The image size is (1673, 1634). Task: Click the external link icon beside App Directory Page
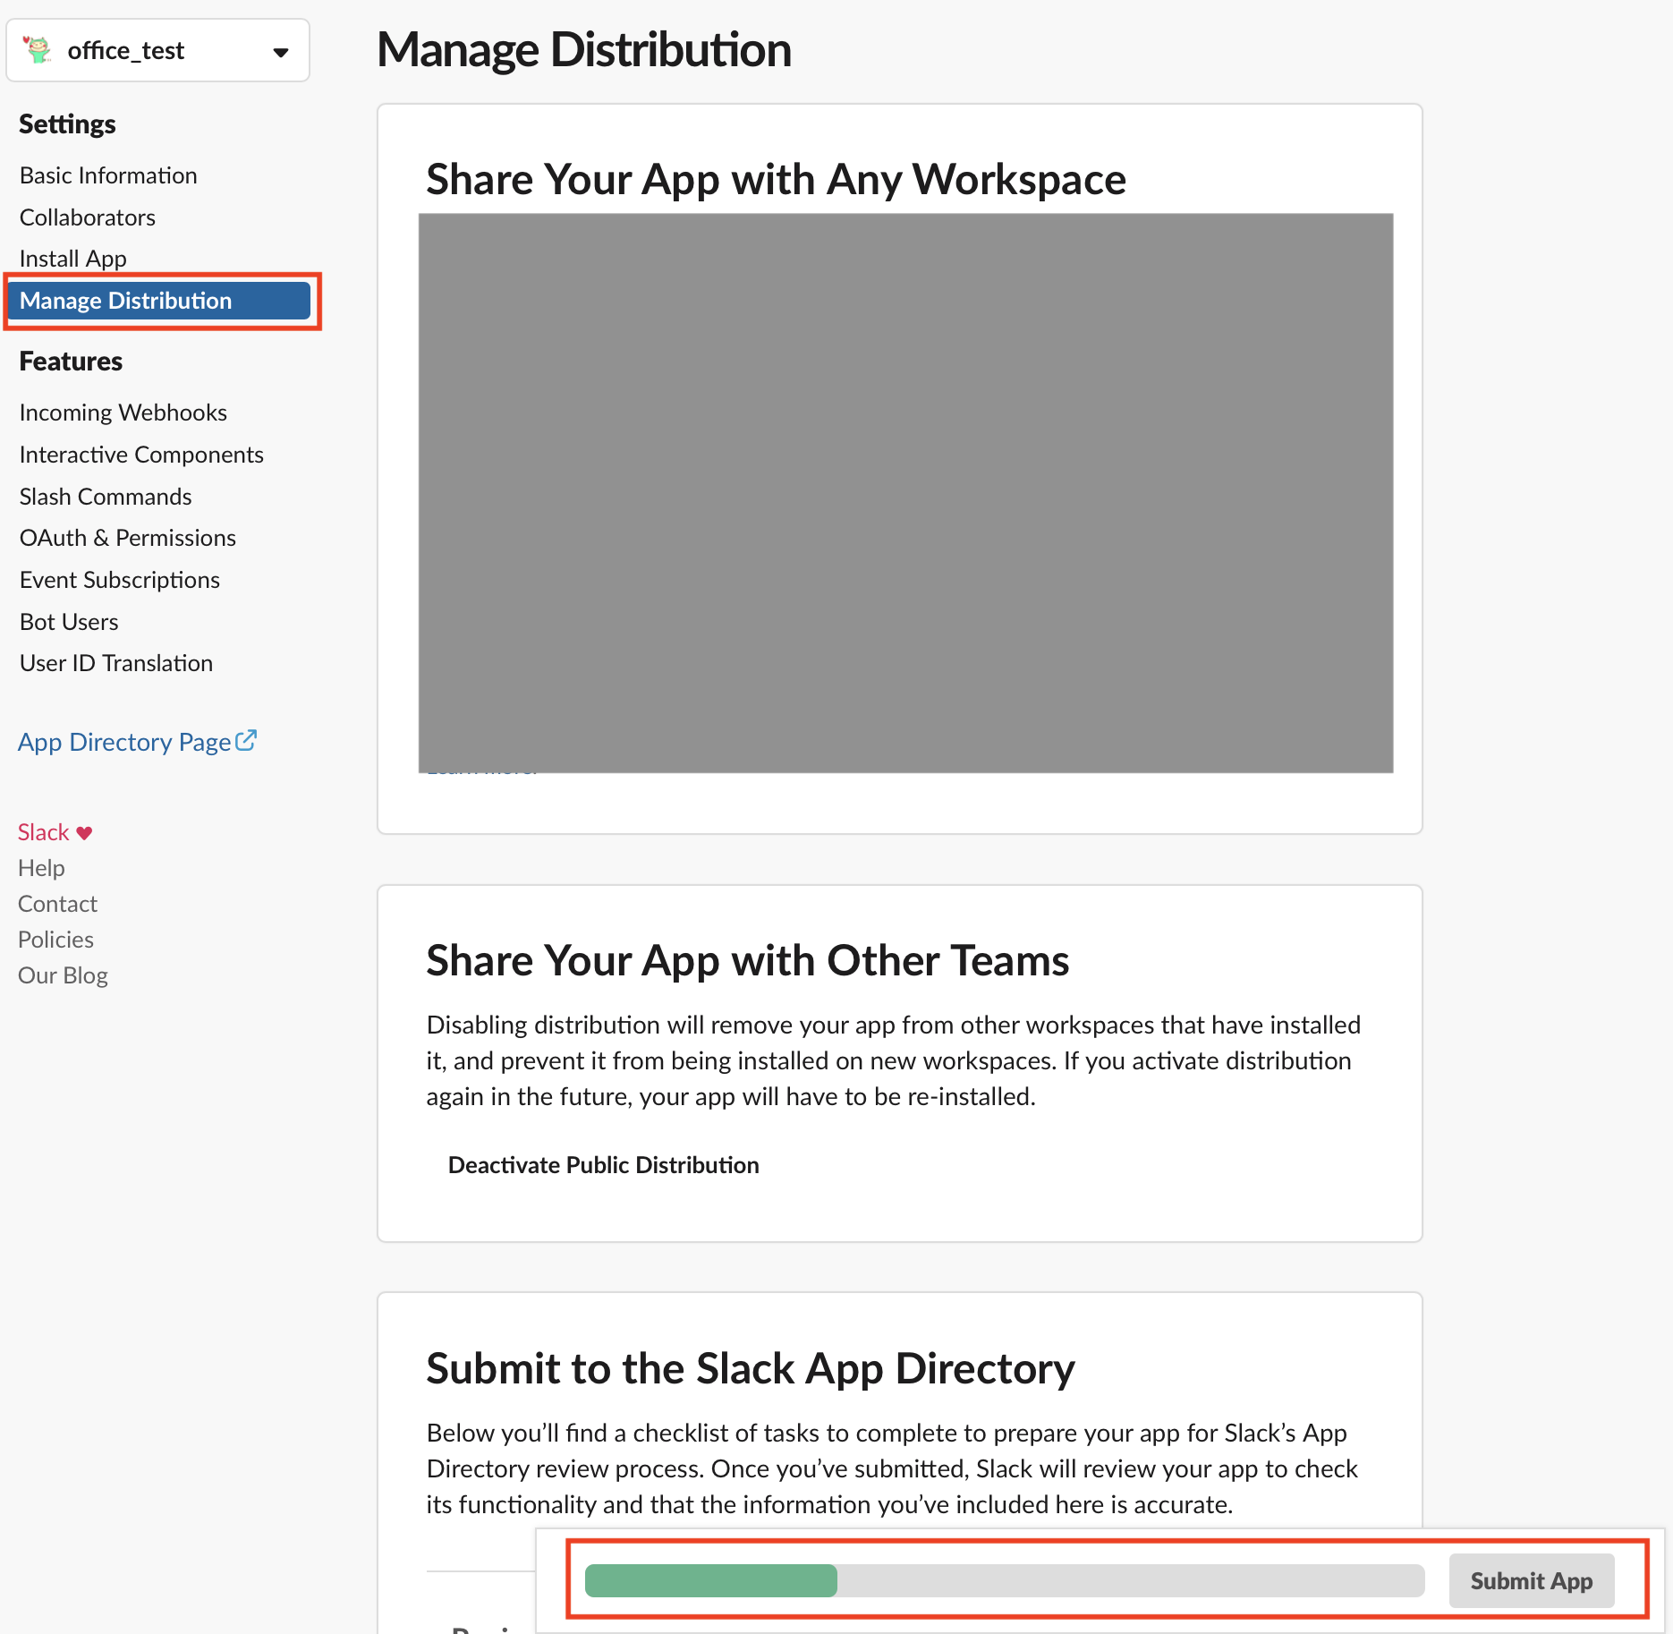click(246, 740)
